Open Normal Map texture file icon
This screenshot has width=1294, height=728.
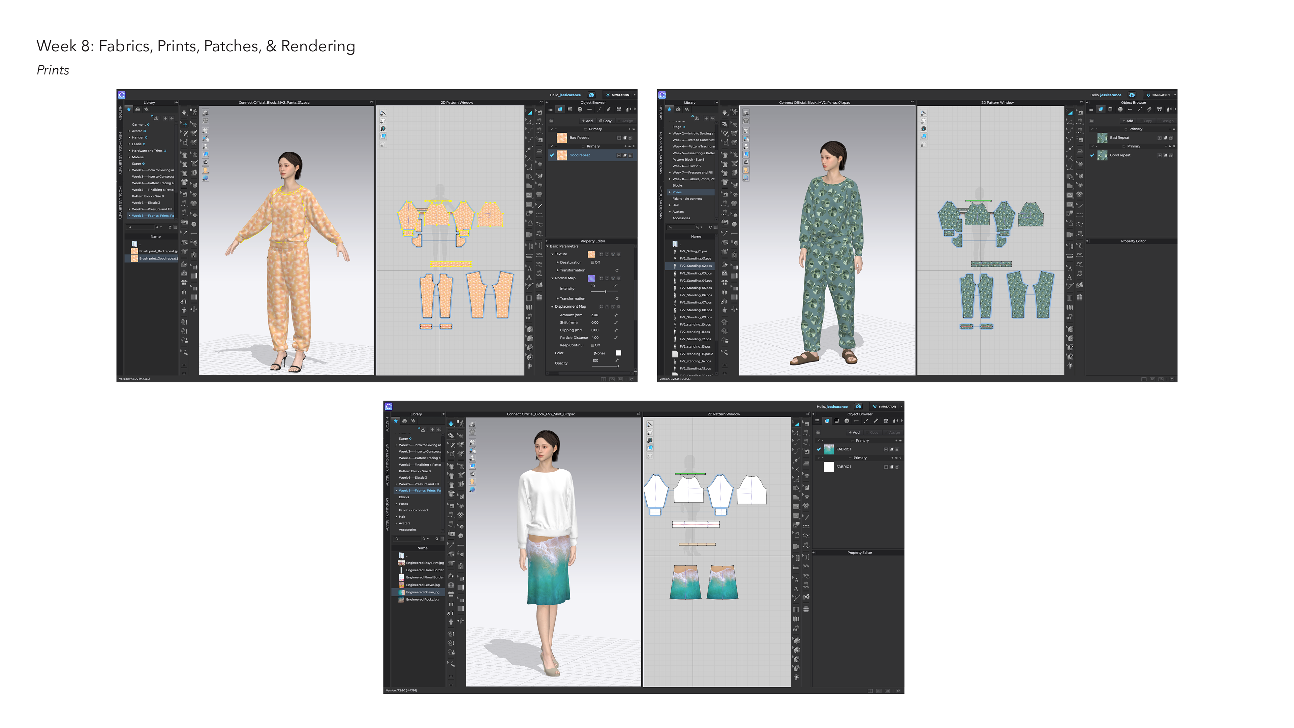(601, 278)
